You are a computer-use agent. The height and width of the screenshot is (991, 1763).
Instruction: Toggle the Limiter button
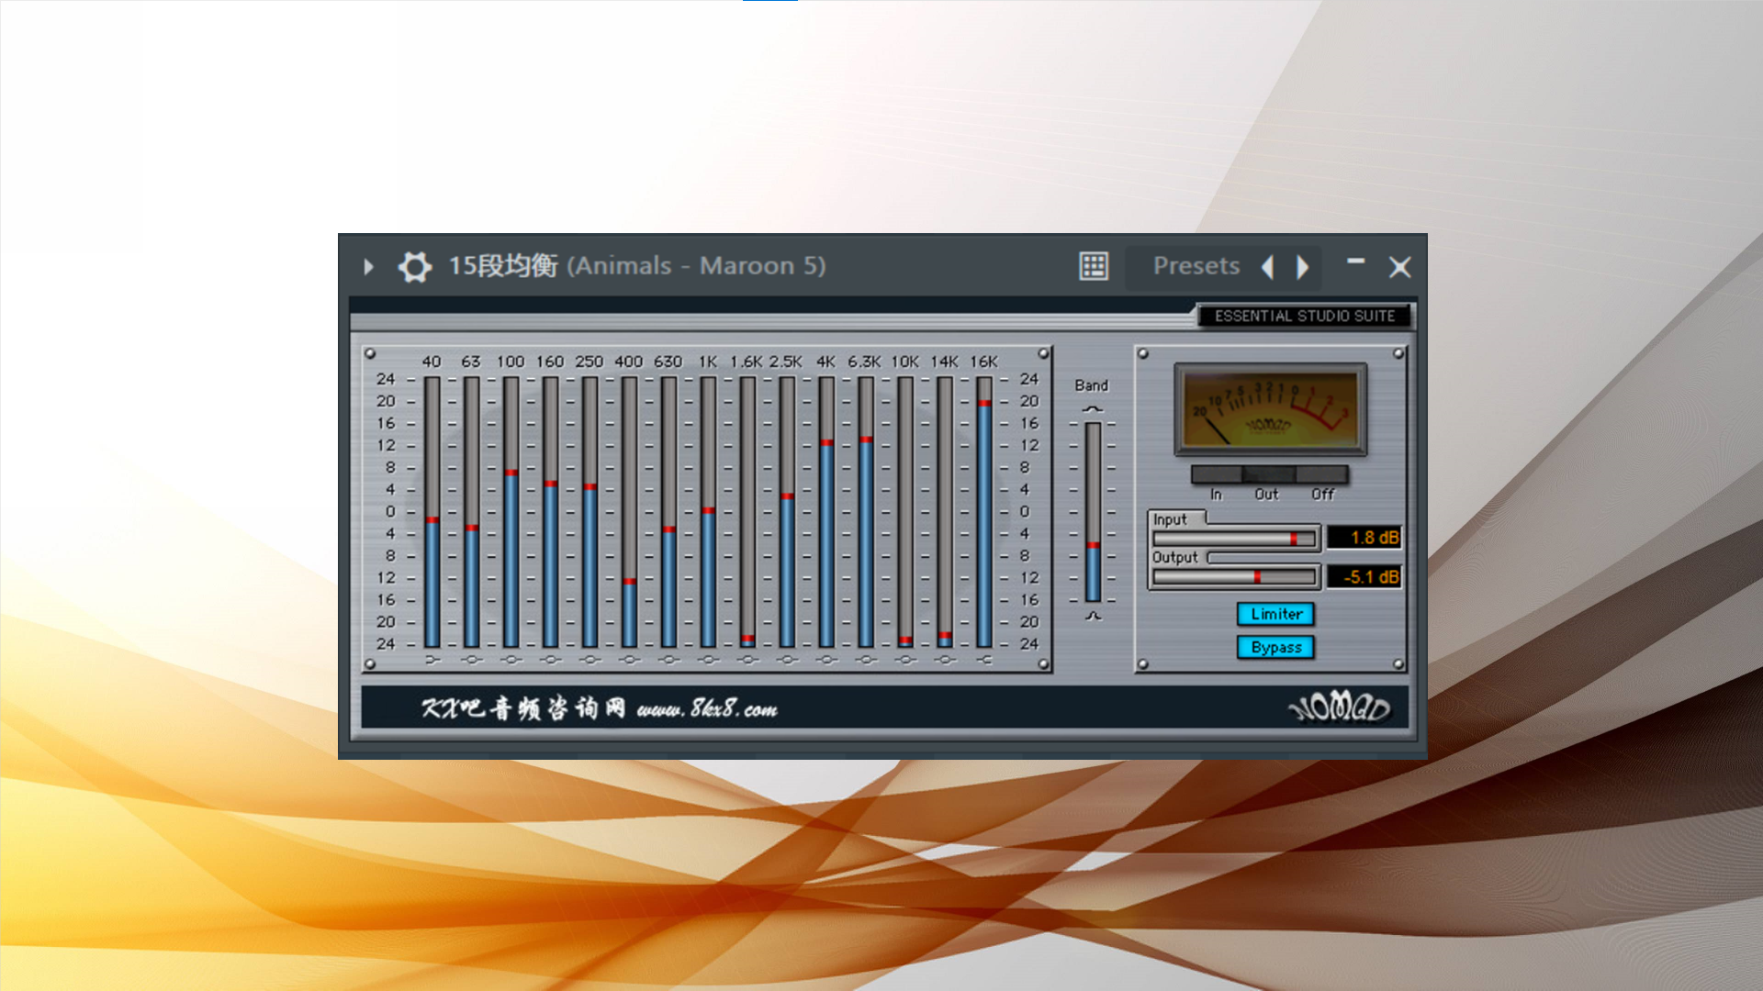pyautogui.click(x=1275, y=614)
